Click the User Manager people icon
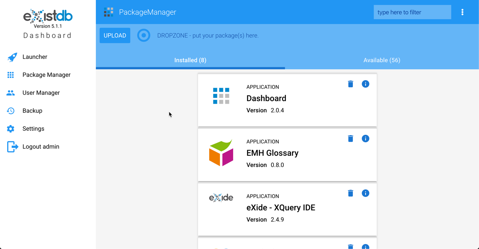479x249 pixels. (x=11, y=93)
